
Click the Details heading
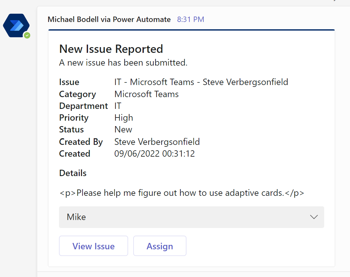tap(73, 173)
